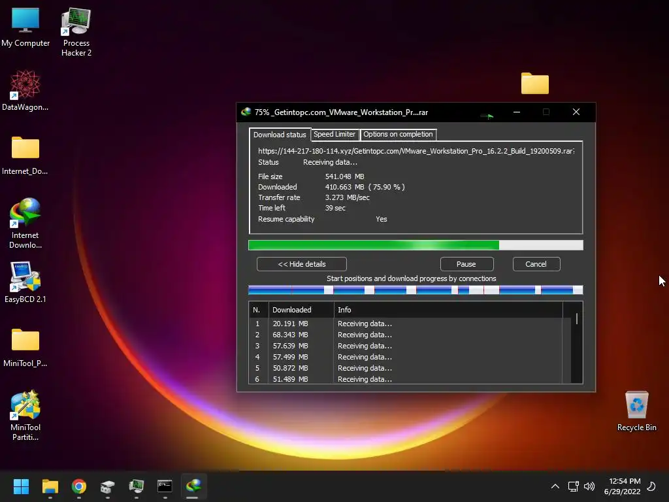Click the blue connections progress bar
669x502 pixels.
(x=416, y=290)
